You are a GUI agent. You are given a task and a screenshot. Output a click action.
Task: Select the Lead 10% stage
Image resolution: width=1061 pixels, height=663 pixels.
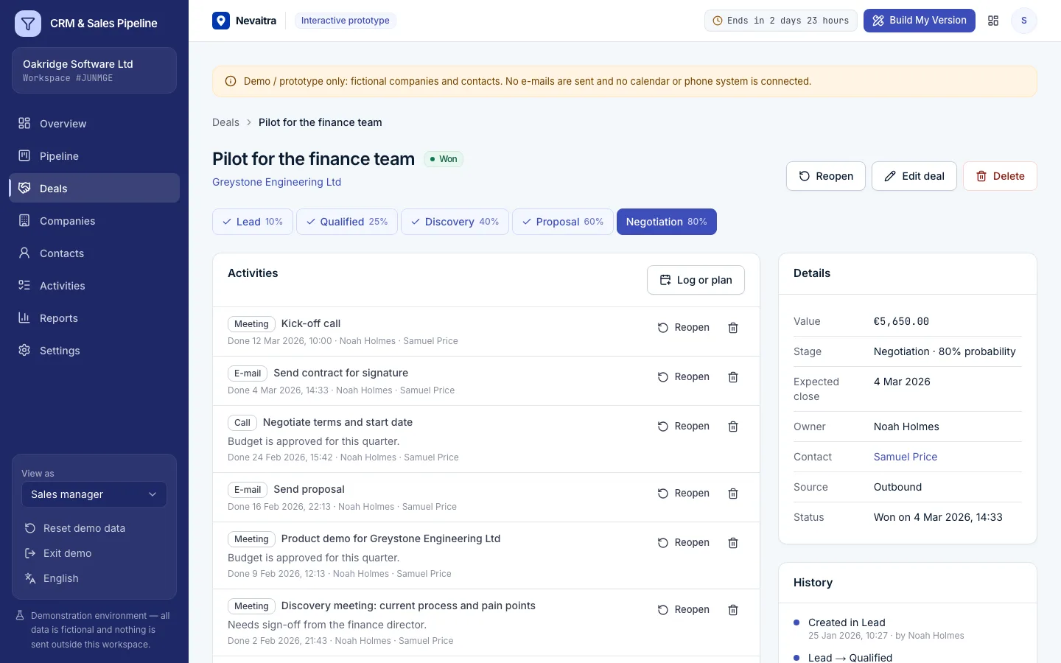253,222
